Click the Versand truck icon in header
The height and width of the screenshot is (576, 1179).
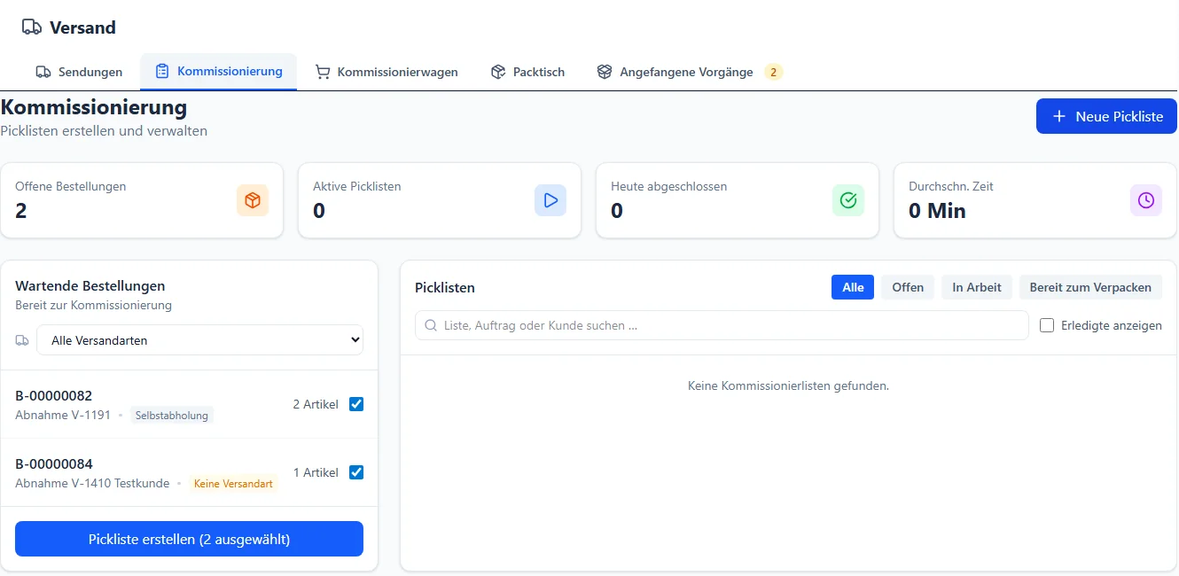(x=32, y=27)
